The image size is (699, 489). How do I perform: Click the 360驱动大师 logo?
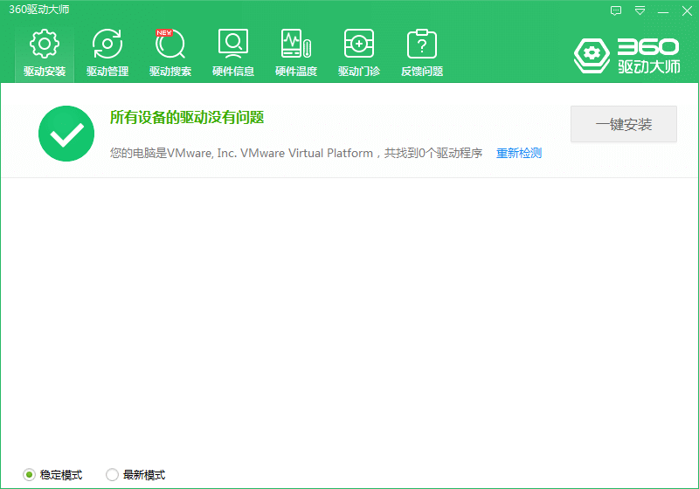pyautogui.click(x=626, y=55)
